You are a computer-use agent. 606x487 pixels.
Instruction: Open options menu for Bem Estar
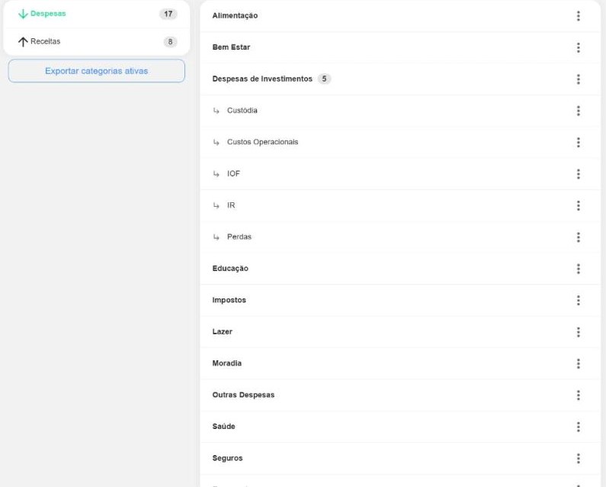pos(578,47)
